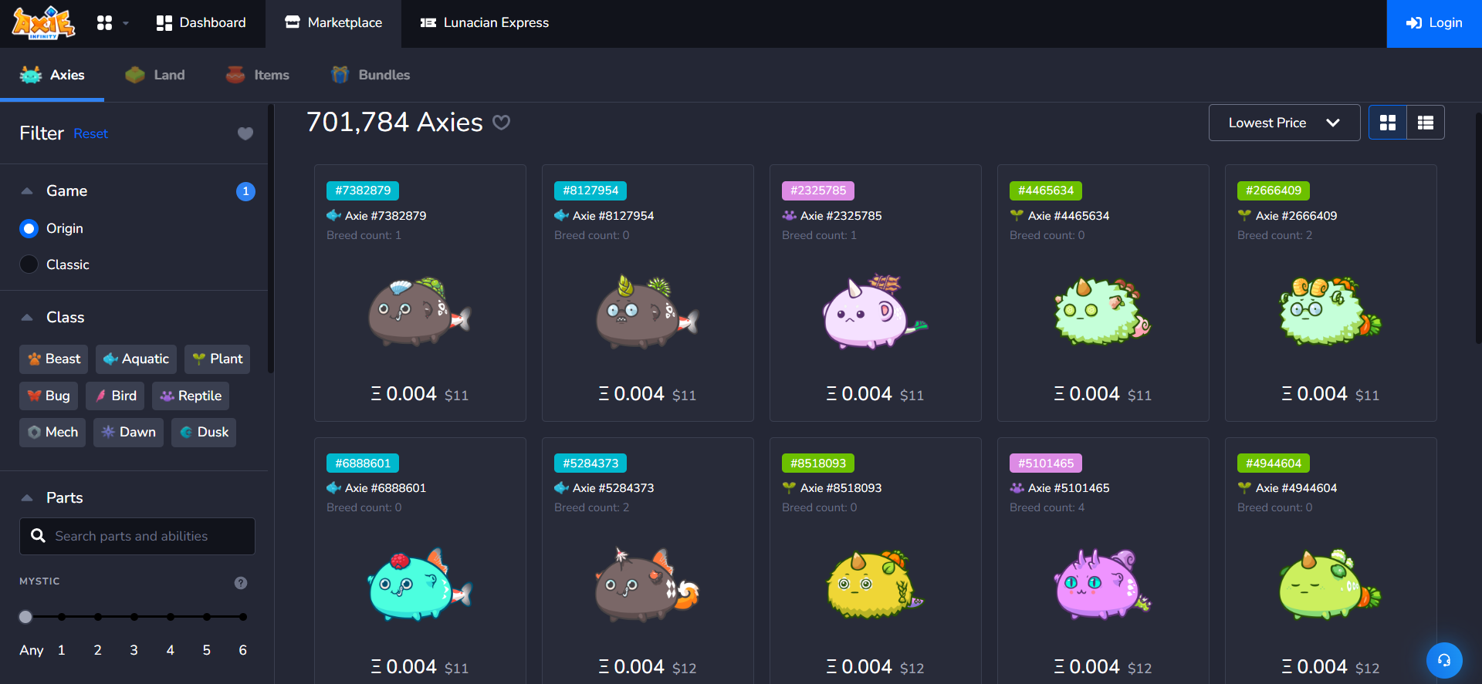Click the Lunacian Express icon

(428, 23)
